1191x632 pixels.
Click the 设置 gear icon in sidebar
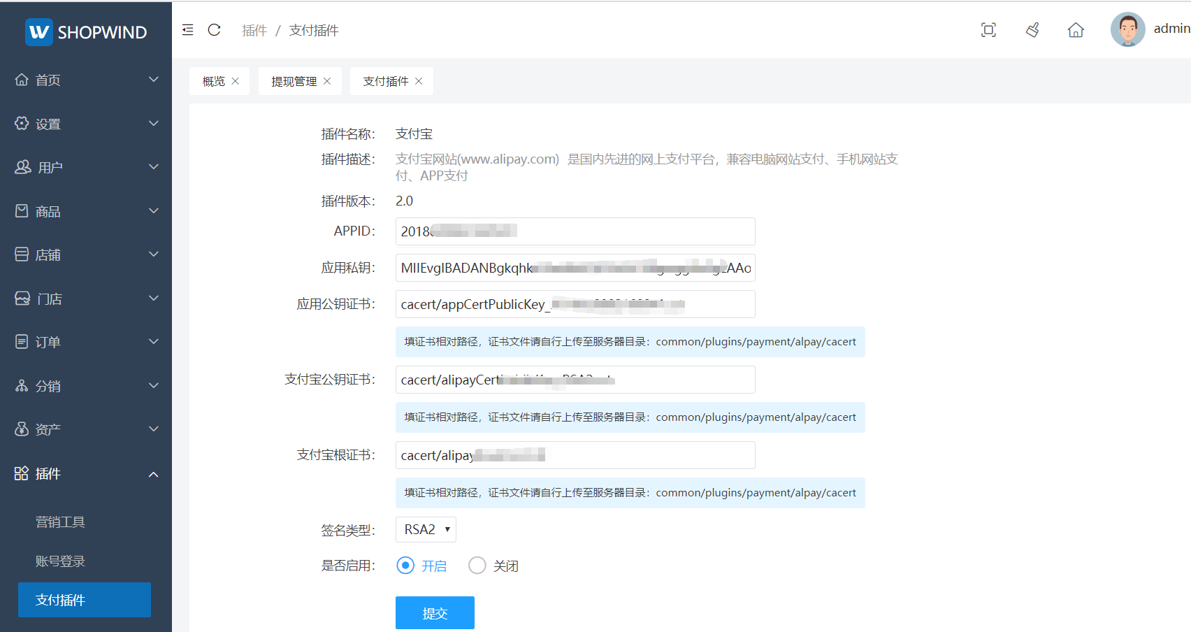(22, 123)
